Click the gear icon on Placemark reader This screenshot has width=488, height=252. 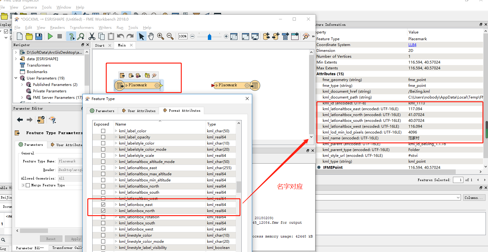point(157,85)
